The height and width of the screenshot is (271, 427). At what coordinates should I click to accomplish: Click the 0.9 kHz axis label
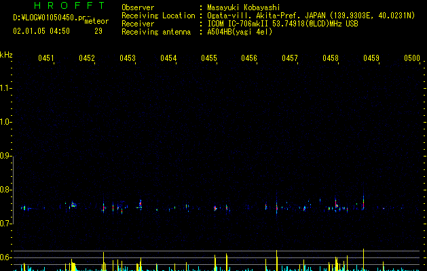tap(5, 156)
